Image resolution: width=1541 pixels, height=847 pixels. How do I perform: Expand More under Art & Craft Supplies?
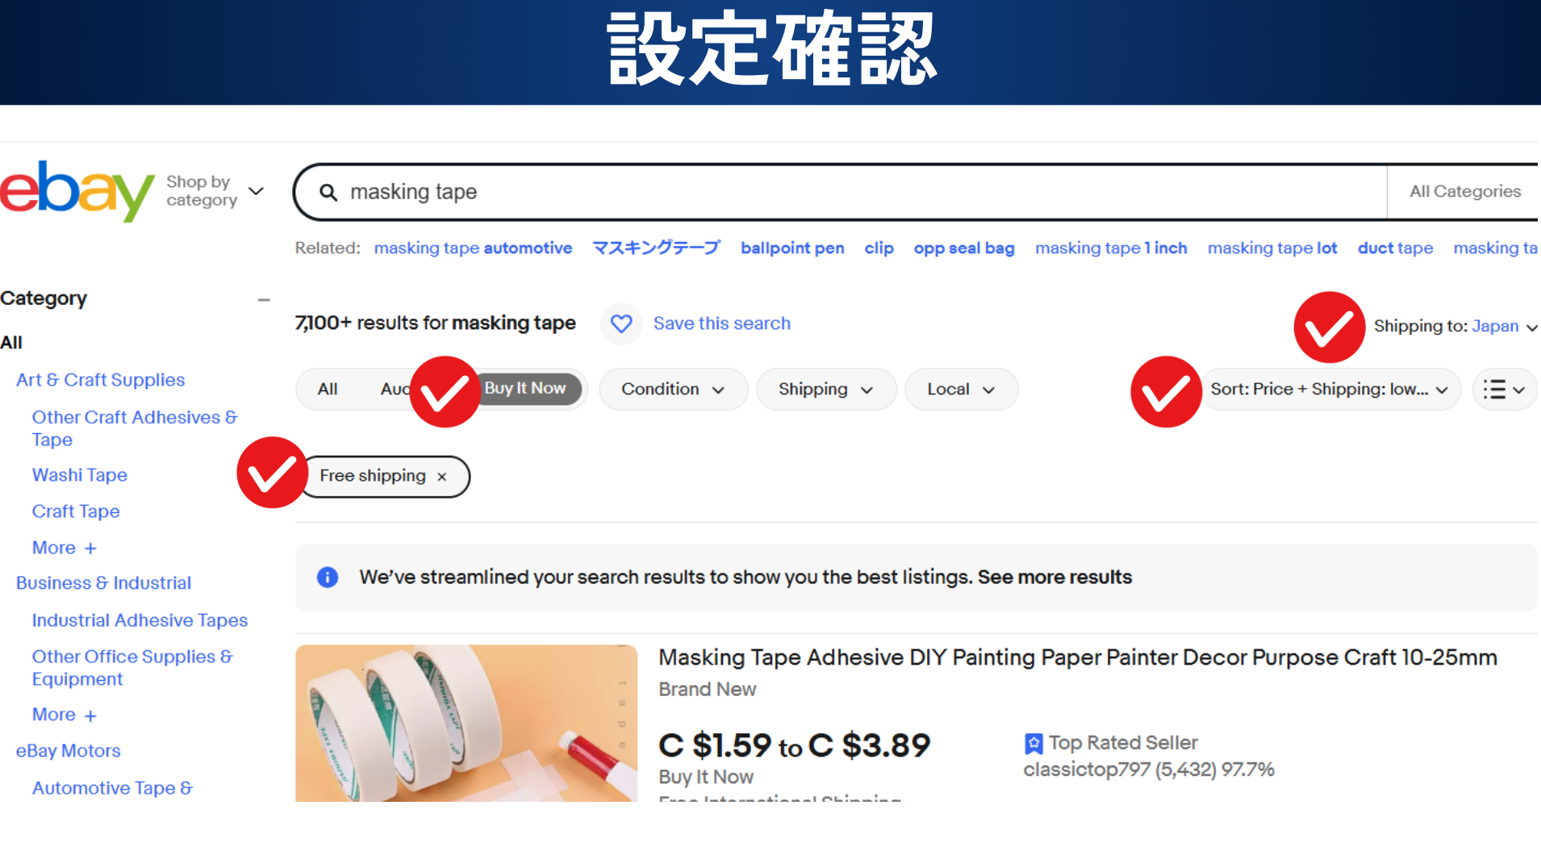click(x=65, y=548)
